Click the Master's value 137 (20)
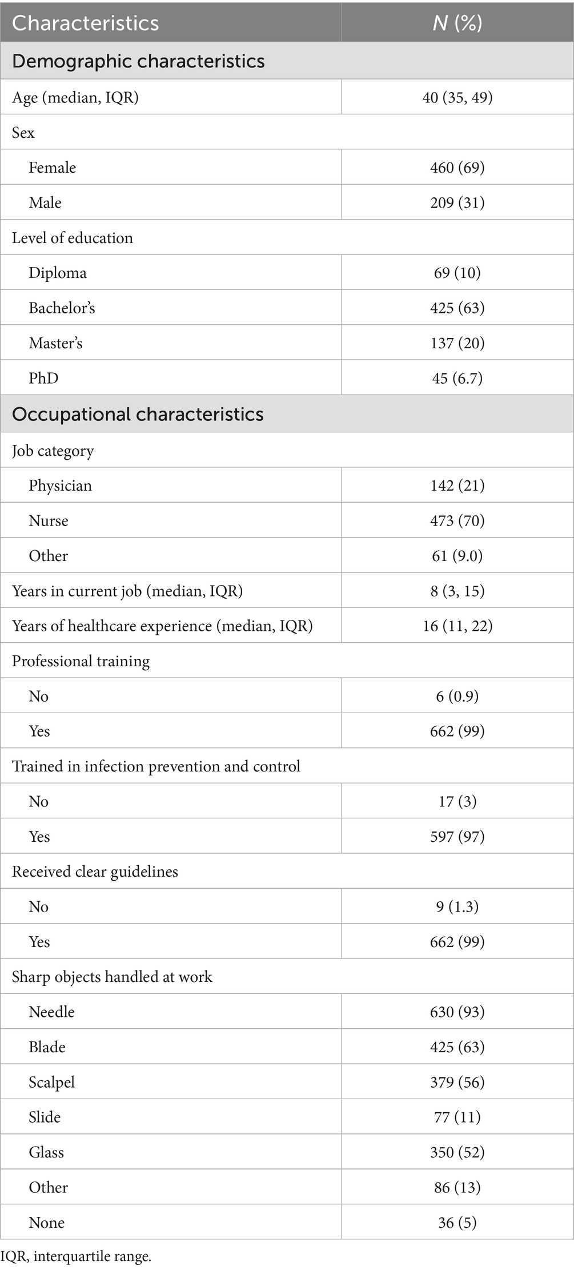574x1269 pixels. tap(457, 343)
